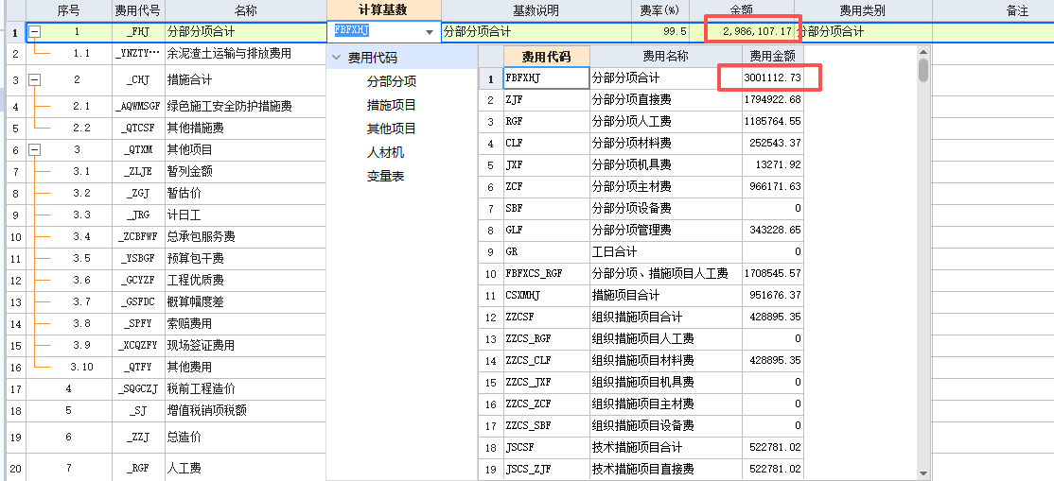Select the ZZCS_CLF code cell
1054x481 pixels.
coord(547,360)
